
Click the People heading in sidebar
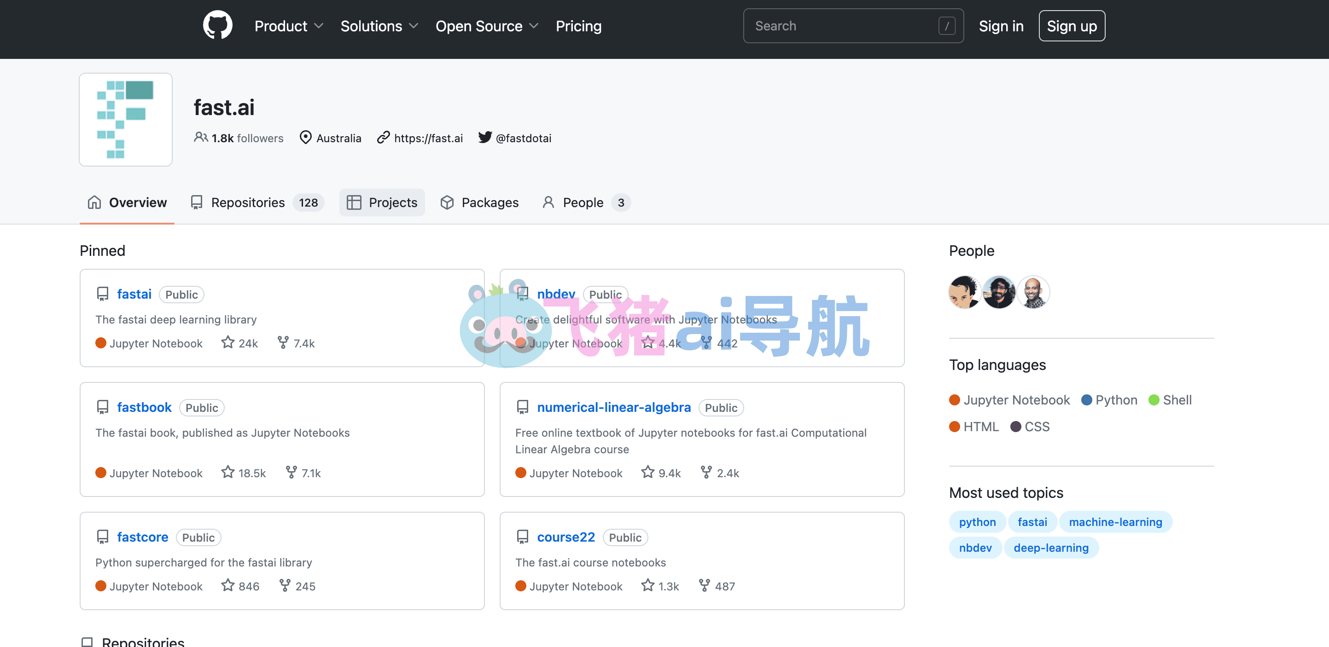[x=972, y=250]
